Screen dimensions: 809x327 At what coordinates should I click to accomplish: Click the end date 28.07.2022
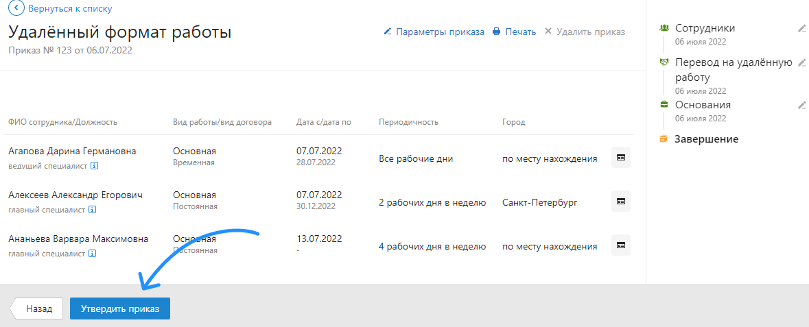pos(316,162)
